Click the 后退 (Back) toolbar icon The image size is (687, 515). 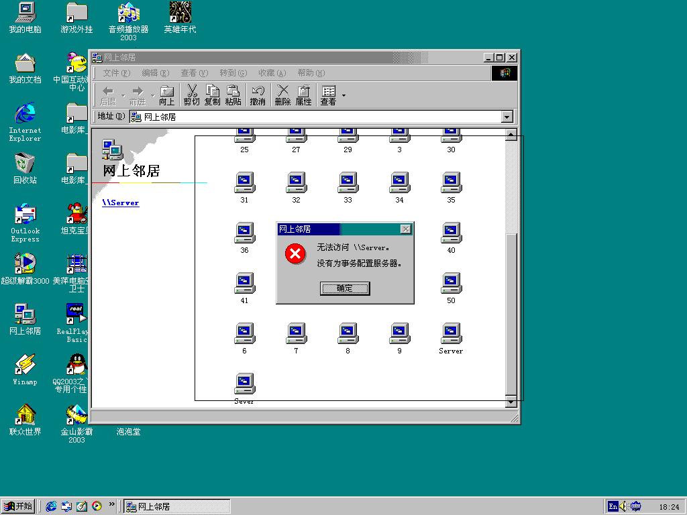[108, 95]
